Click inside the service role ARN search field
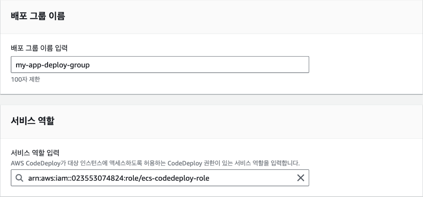Screen dimensions: 423x197 pyautogui.click(x=160, y=178)
